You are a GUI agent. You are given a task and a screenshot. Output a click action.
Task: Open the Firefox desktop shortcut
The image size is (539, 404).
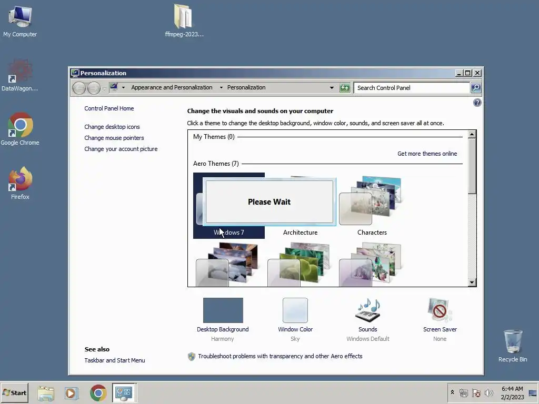[20, 184]
